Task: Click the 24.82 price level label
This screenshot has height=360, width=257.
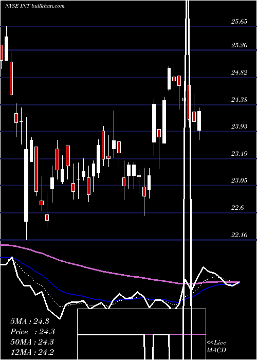Action: pyautogui.click(x=240, y=73)
